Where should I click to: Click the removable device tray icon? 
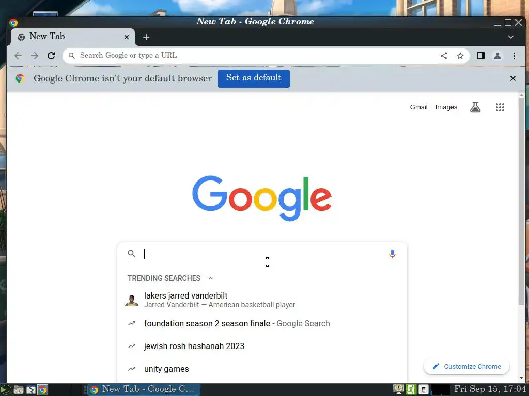click(x=424, y=390)
